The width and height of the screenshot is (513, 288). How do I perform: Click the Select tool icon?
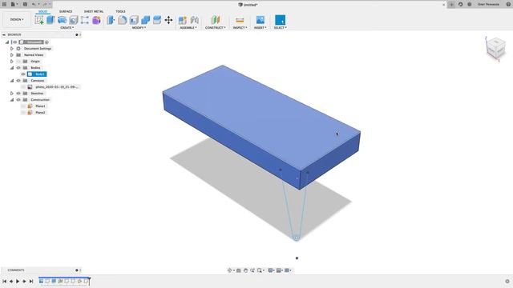coord(280,20)
